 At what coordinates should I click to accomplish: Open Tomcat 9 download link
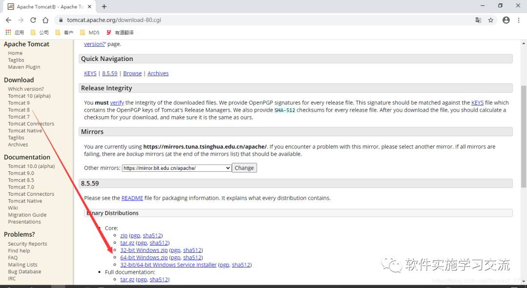(x=19, y=103)
